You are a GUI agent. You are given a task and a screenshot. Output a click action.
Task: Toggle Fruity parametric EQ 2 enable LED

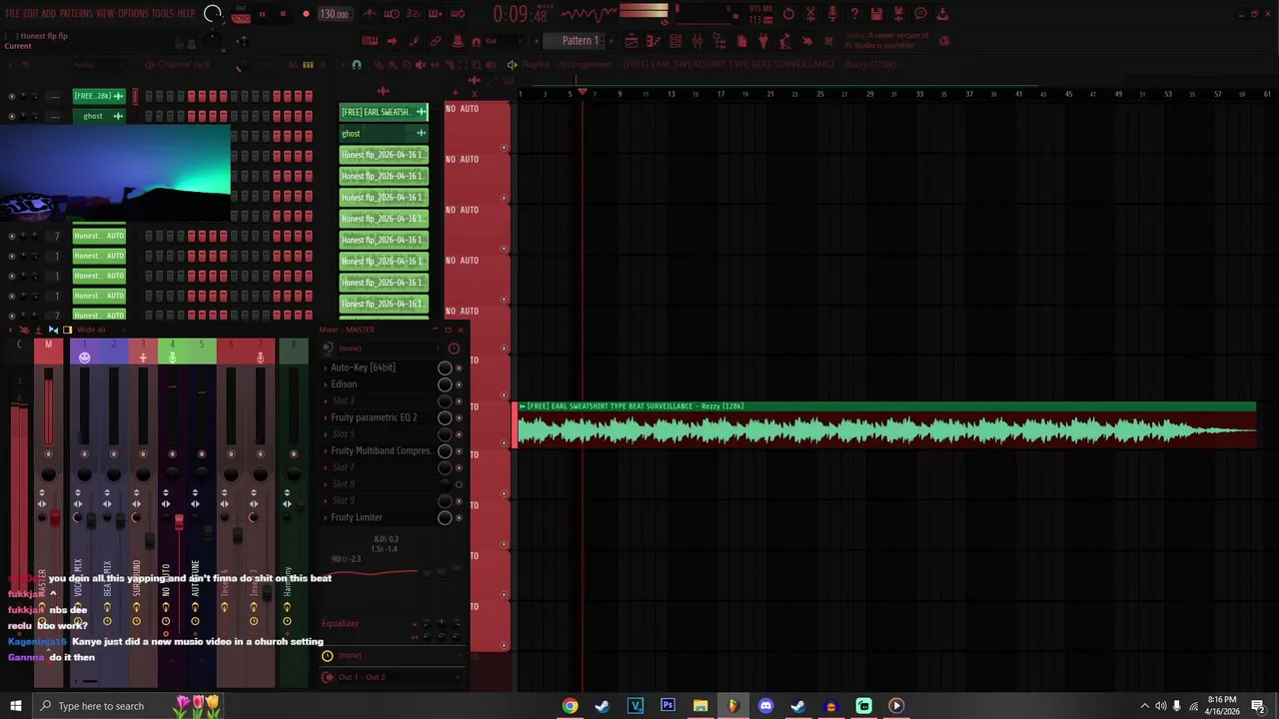tap(459, 417)
